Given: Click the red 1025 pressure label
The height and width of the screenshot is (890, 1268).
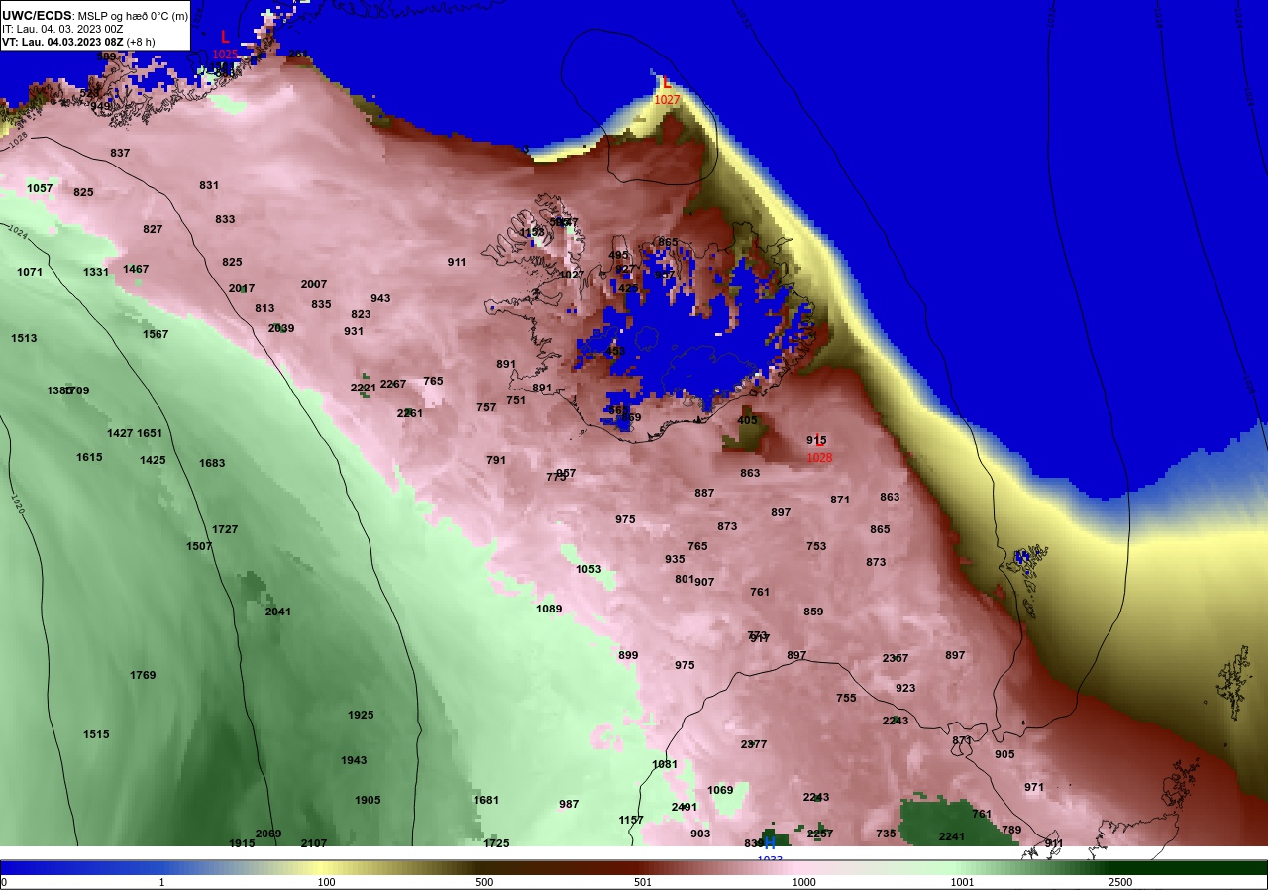Looking at the screenshot, I should [x=225, y=54].
